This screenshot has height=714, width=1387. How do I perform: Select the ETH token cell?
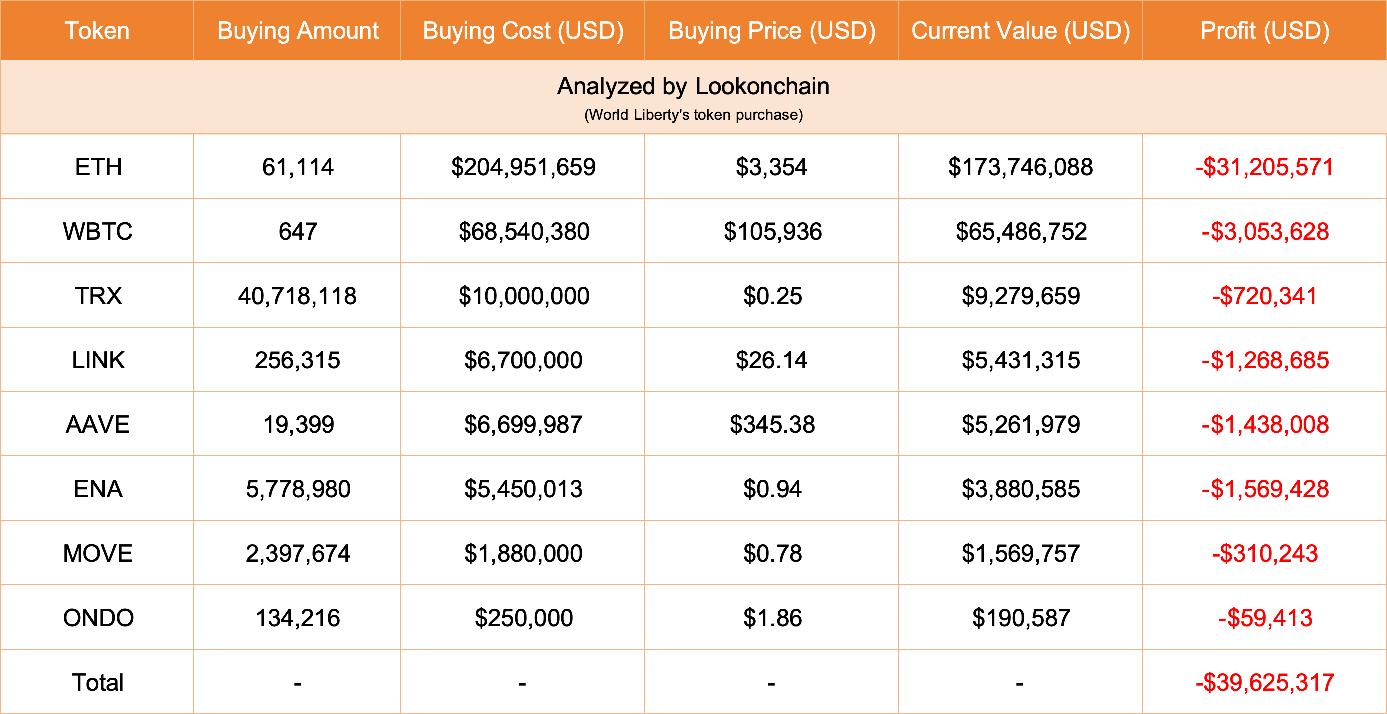(98, 167)
